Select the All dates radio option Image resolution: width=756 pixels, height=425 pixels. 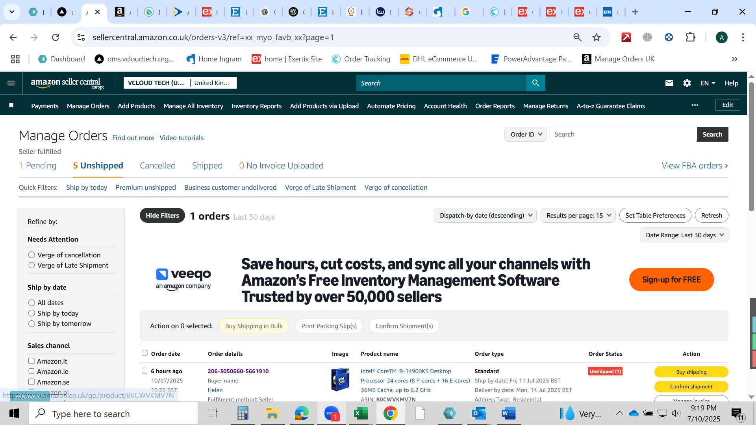click(x=31, y=303)
